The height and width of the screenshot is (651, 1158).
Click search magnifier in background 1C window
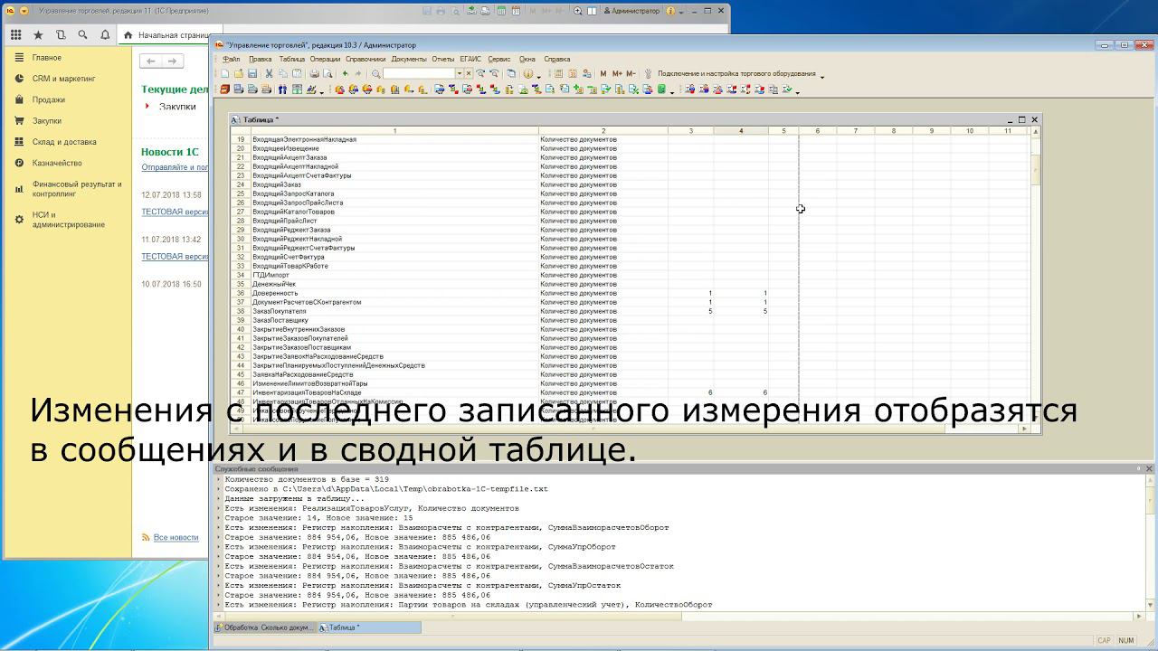click(x=83, y=34)
